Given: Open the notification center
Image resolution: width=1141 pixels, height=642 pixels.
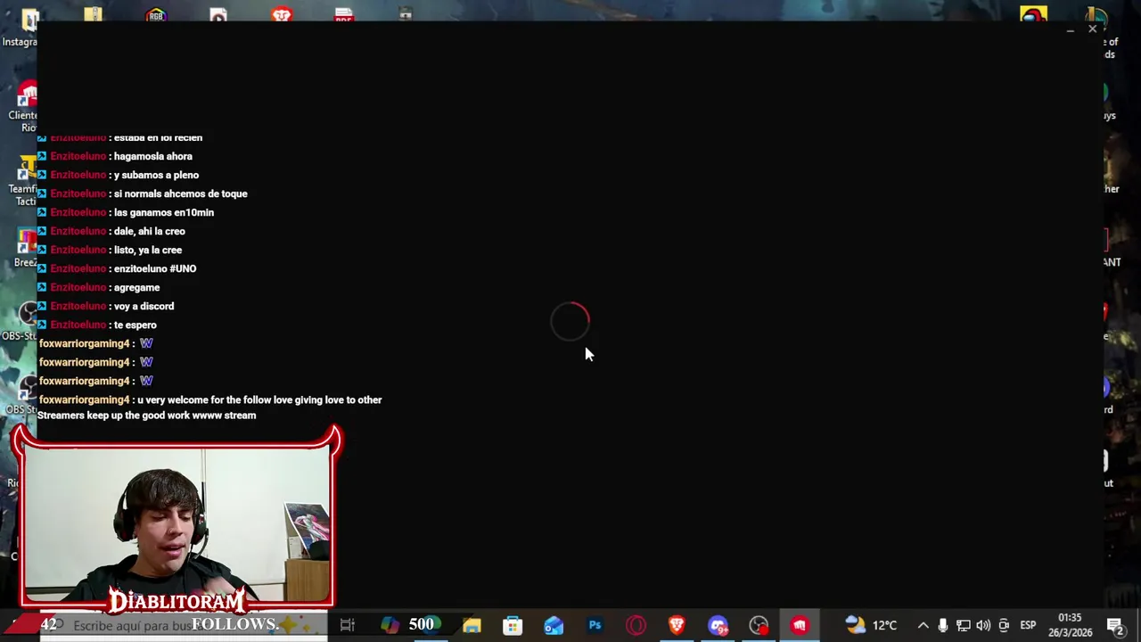Looking at the screenshot, I should point(1115,625).
